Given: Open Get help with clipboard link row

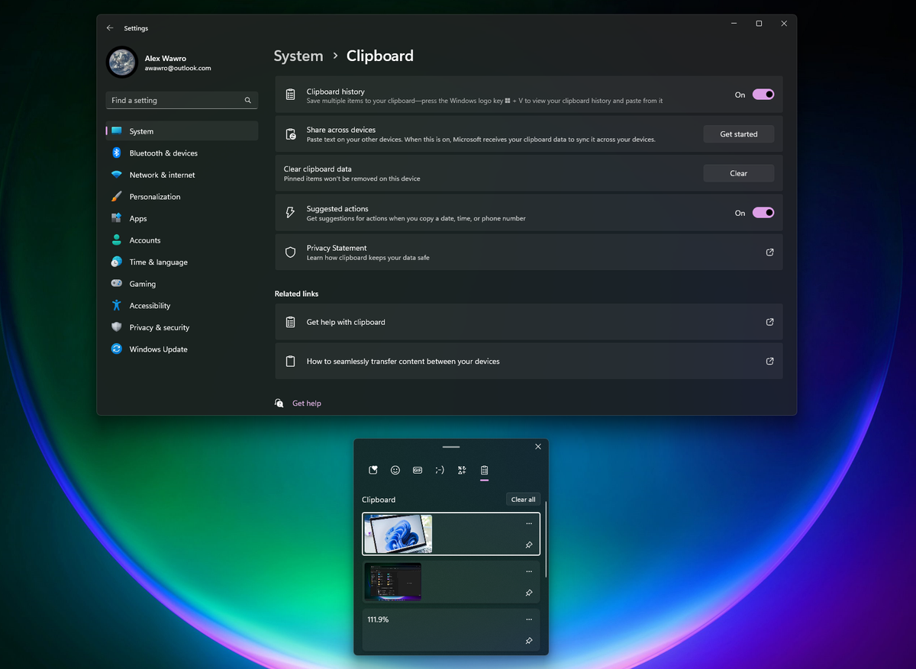Looking at the screenshot, I should pyautogui.click(x=528, y=322).
